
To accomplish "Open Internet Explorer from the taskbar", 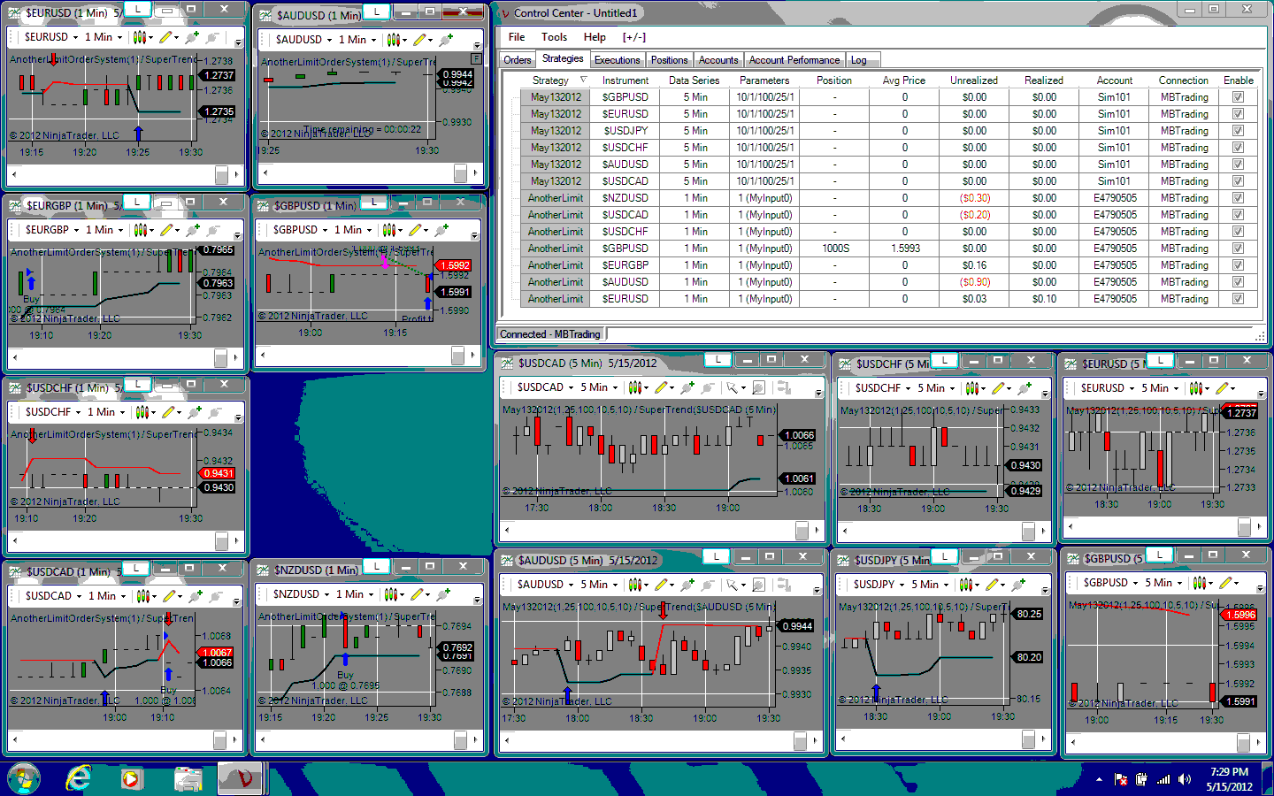I will tap(79, 778).
